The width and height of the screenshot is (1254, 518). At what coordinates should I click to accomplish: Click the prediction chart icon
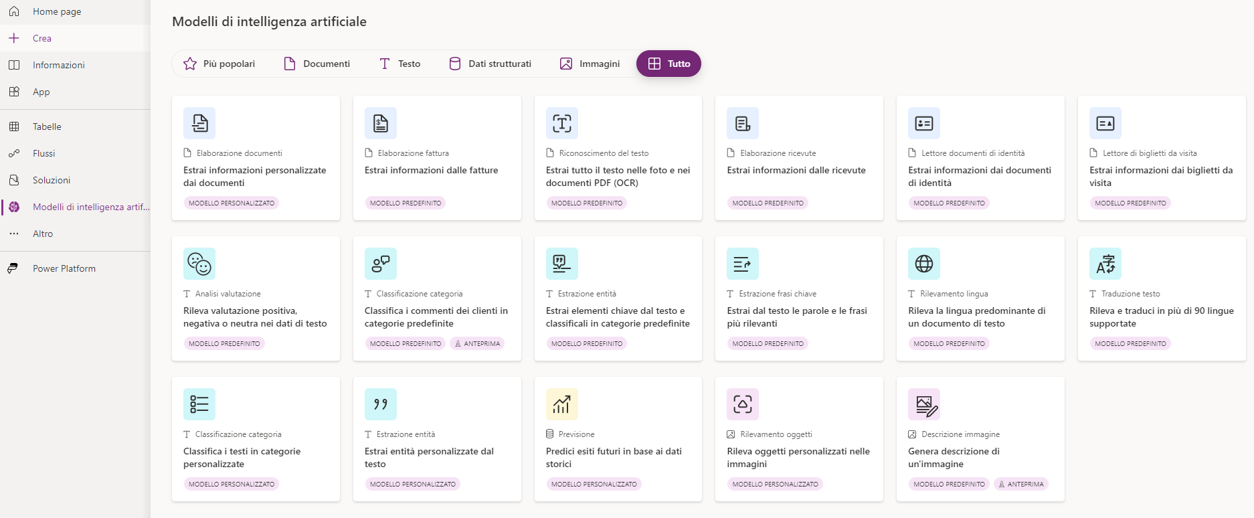pos(562,404)
